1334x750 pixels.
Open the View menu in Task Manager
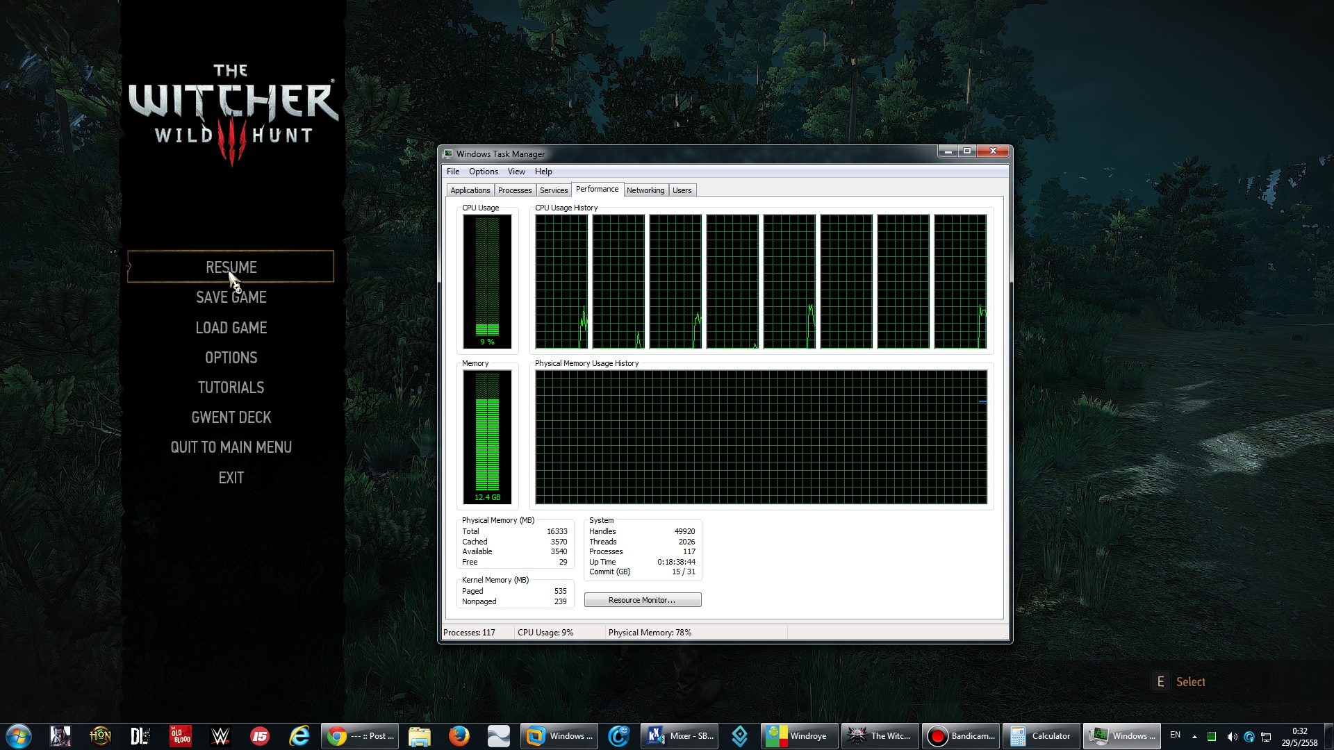(516, 172)
